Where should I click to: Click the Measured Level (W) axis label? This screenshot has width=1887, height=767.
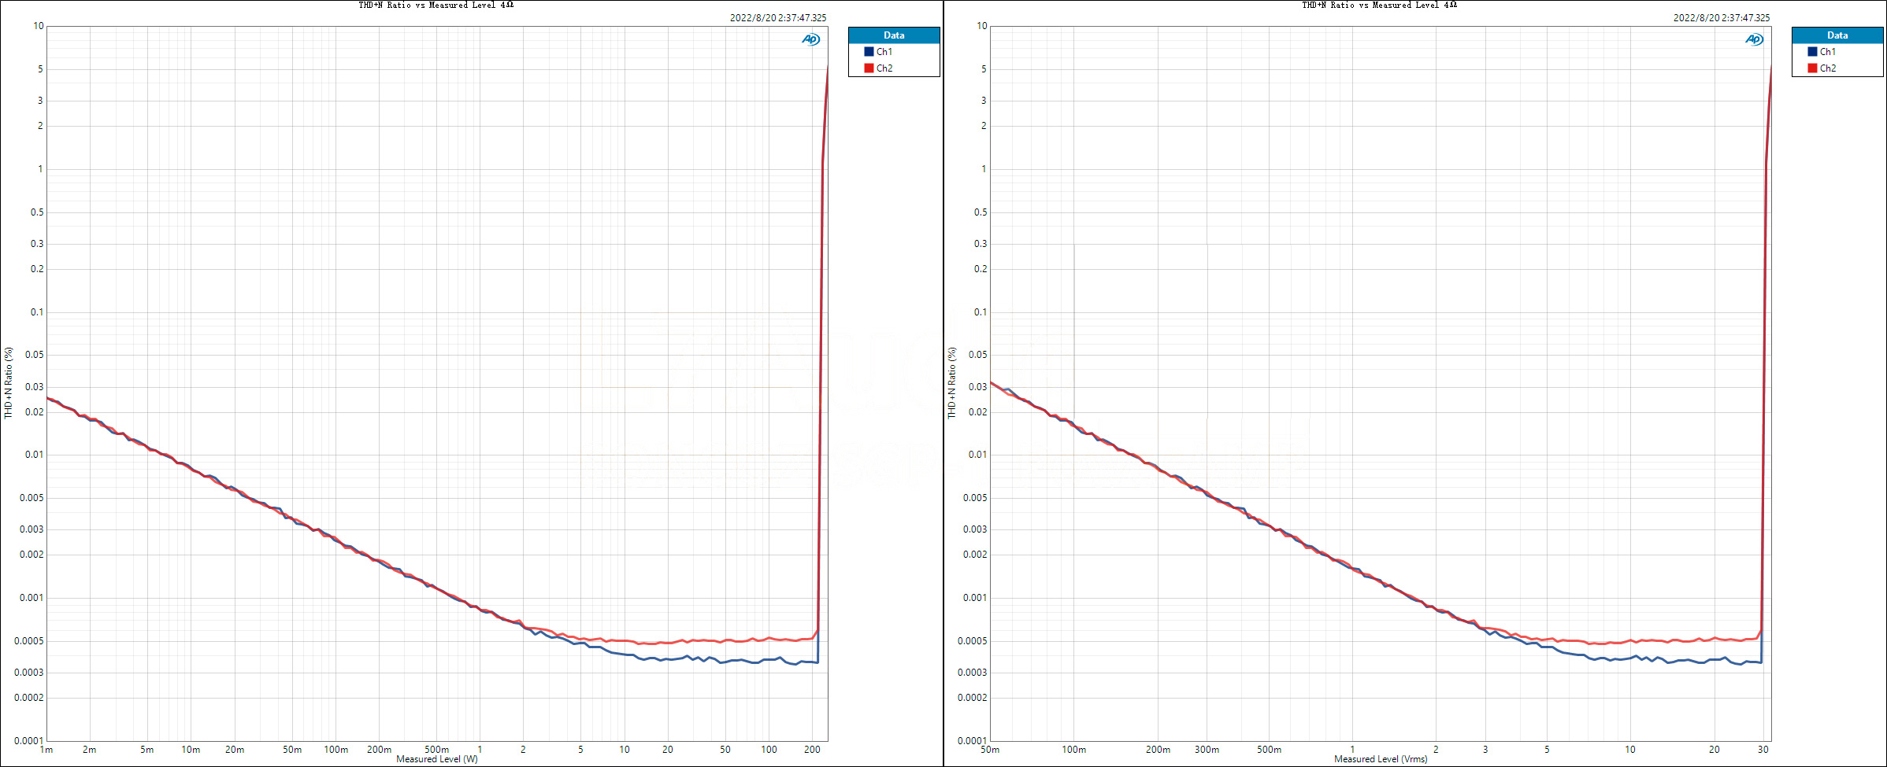(x=437, y=759)
